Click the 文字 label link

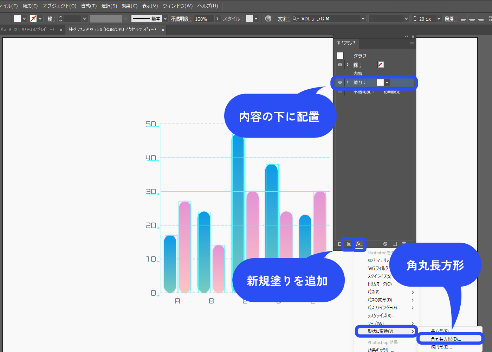pyautogui.click(x=283, y=19)
